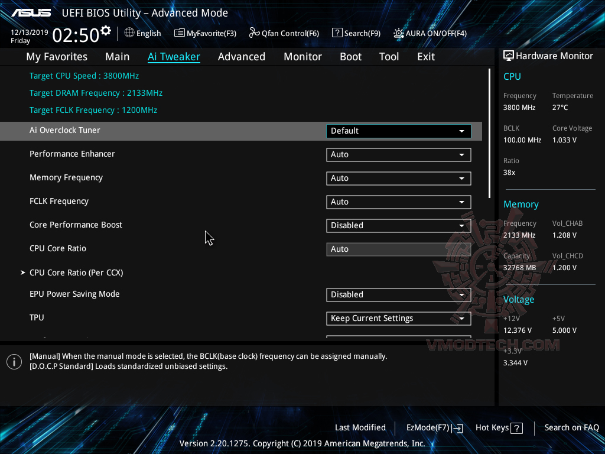This screenshot has height=454, width=605.
Task: Click the EzMode switch arrow icon
Action: 458,428
